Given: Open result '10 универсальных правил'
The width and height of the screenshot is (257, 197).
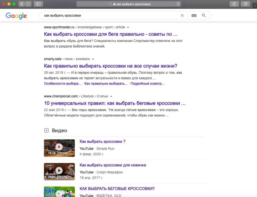Looking at the screenshot, I should click(115, 103).
